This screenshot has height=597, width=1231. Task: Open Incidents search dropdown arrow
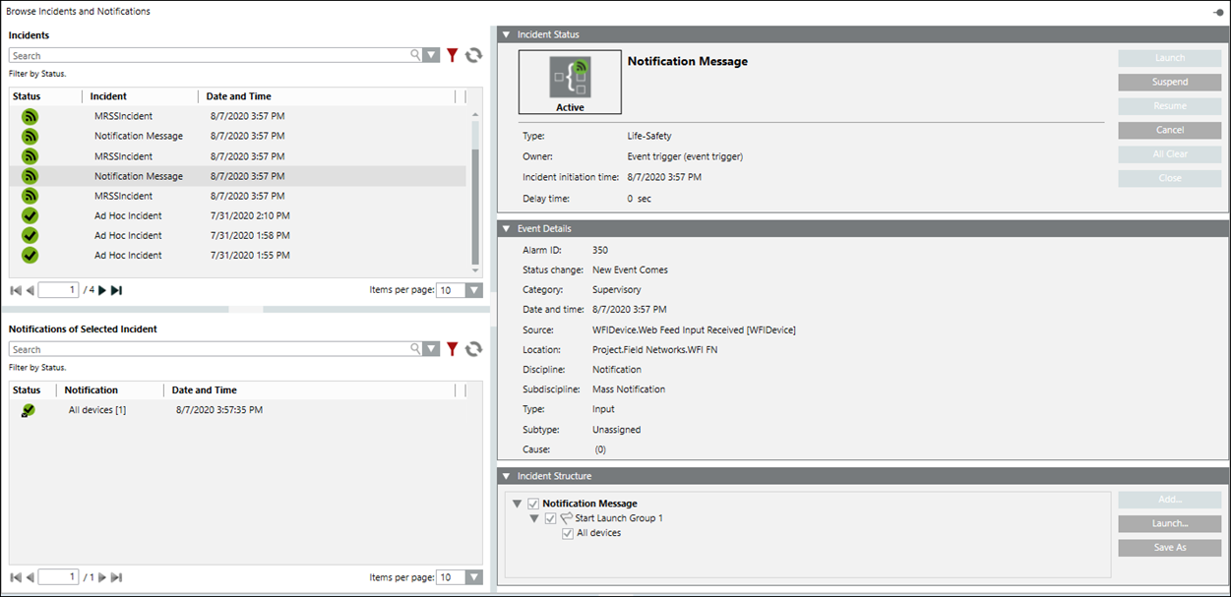click(431, 56)
